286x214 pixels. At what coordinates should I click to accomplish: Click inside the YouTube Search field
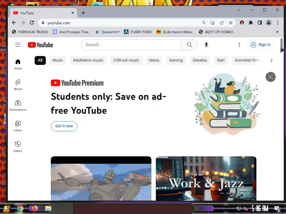[131, 45]
